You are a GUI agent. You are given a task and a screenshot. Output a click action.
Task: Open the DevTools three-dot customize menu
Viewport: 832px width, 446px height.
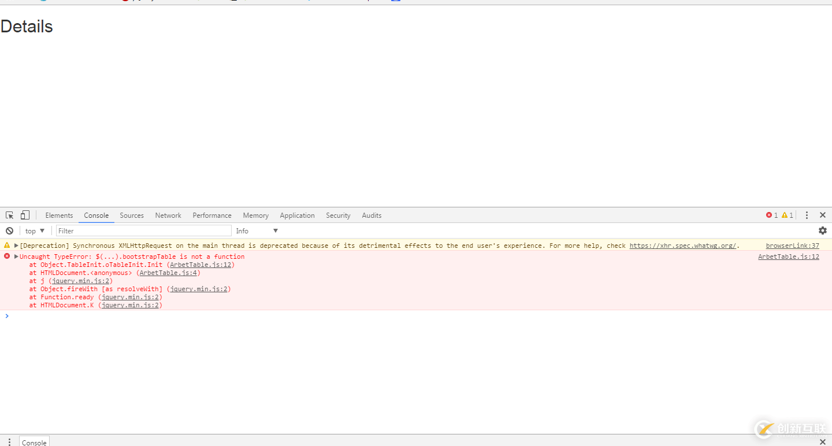coord(807,215)
